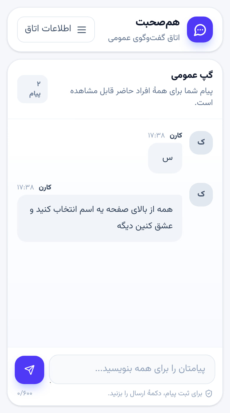This screenshot has width=230, height=413.
Task: Click sender name کارن above the long message
Action: pyautogui.click(x=45, y=187)
